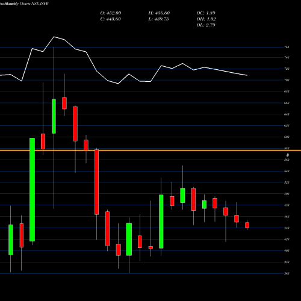Select the tiny doji-like red candle

150,247
